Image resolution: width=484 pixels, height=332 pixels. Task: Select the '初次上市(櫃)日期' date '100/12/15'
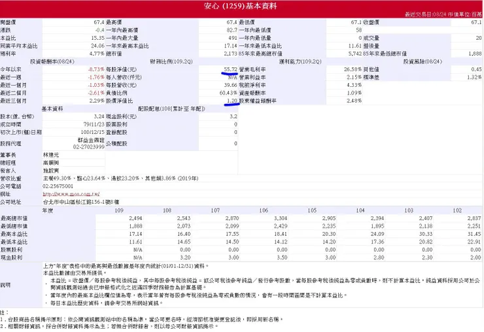tap(93, 132)
